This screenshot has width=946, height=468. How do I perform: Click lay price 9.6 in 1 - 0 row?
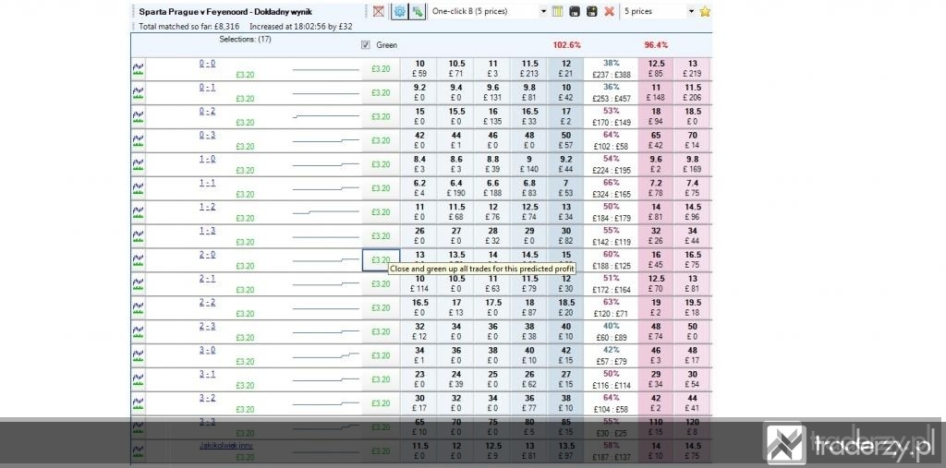656,164
